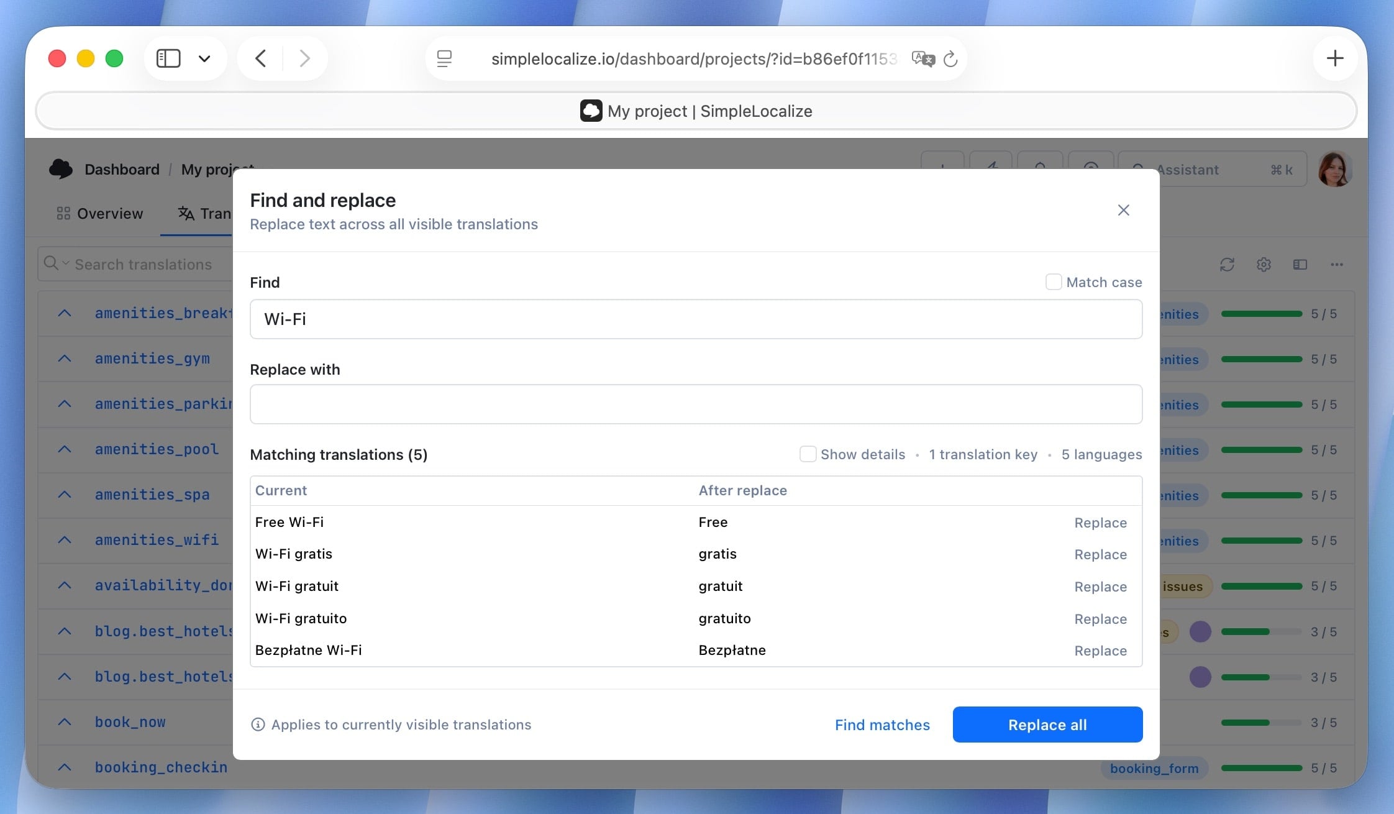The image size is (1394, 814).
Task: Collapse the amenities_gym row chevron
Action: coord(65,359)
